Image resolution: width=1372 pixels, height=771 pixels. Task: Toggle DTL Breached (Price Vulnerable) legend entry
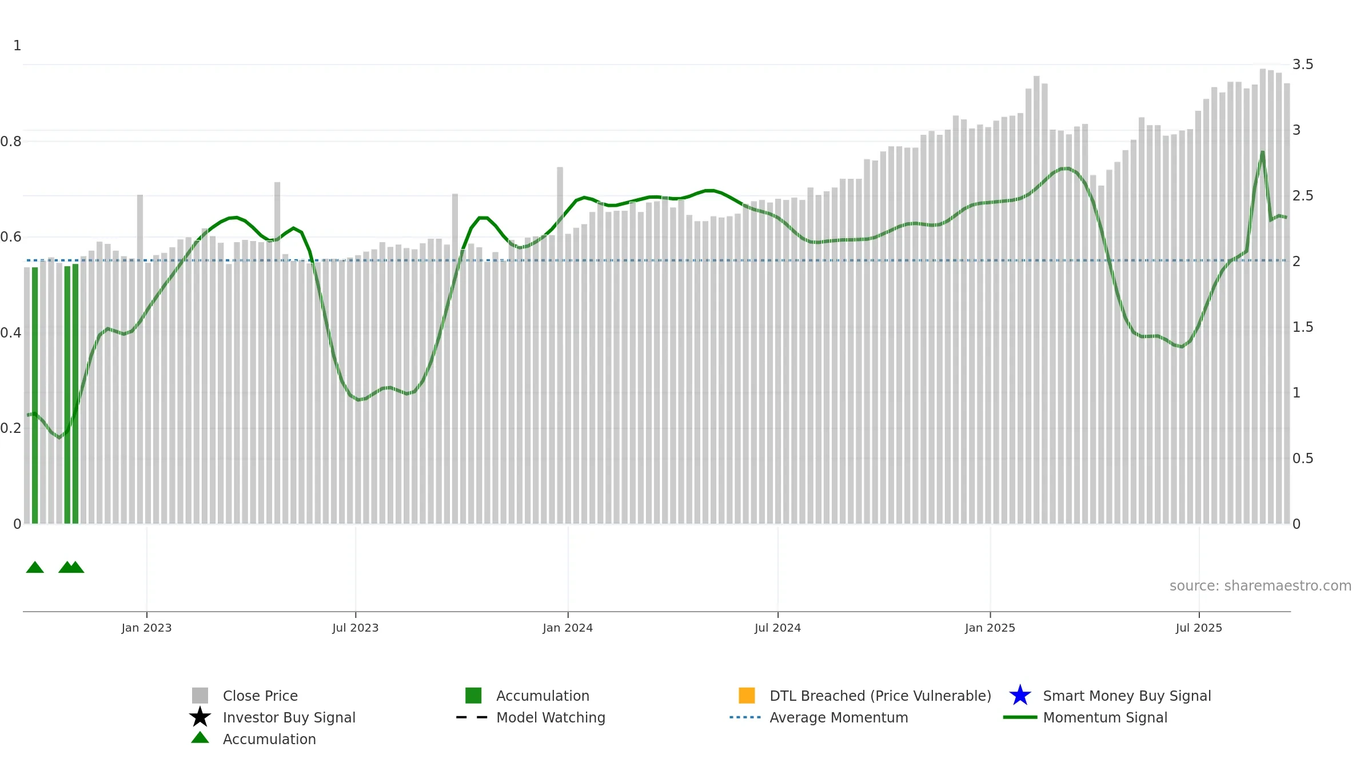tap(880, 696)
